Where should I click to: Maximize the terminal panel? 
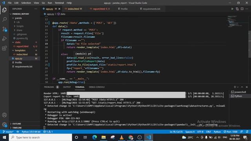click(x=242, y=87)
